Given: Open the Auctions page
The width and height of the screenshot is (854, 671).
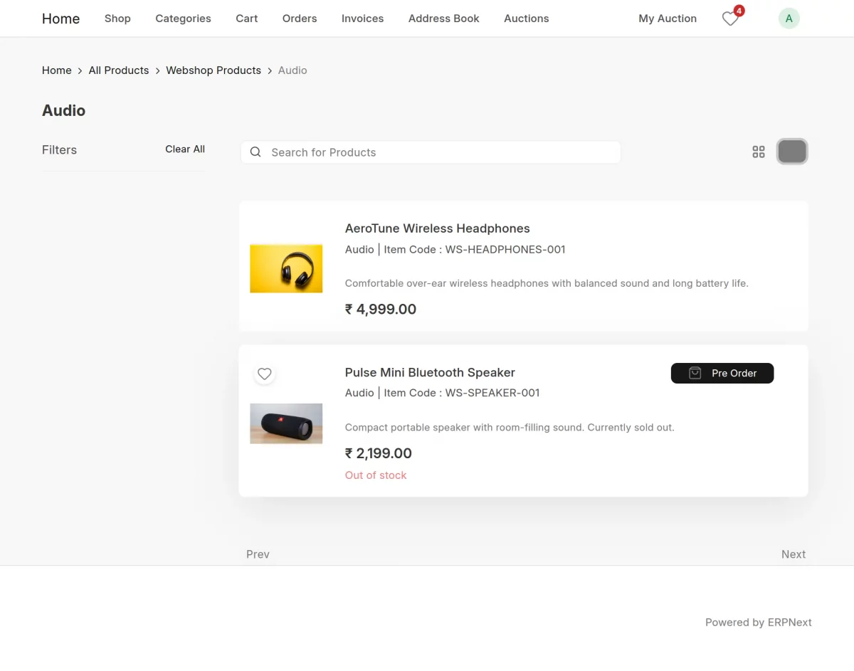Looking at the screenshot, I should 526,19.
